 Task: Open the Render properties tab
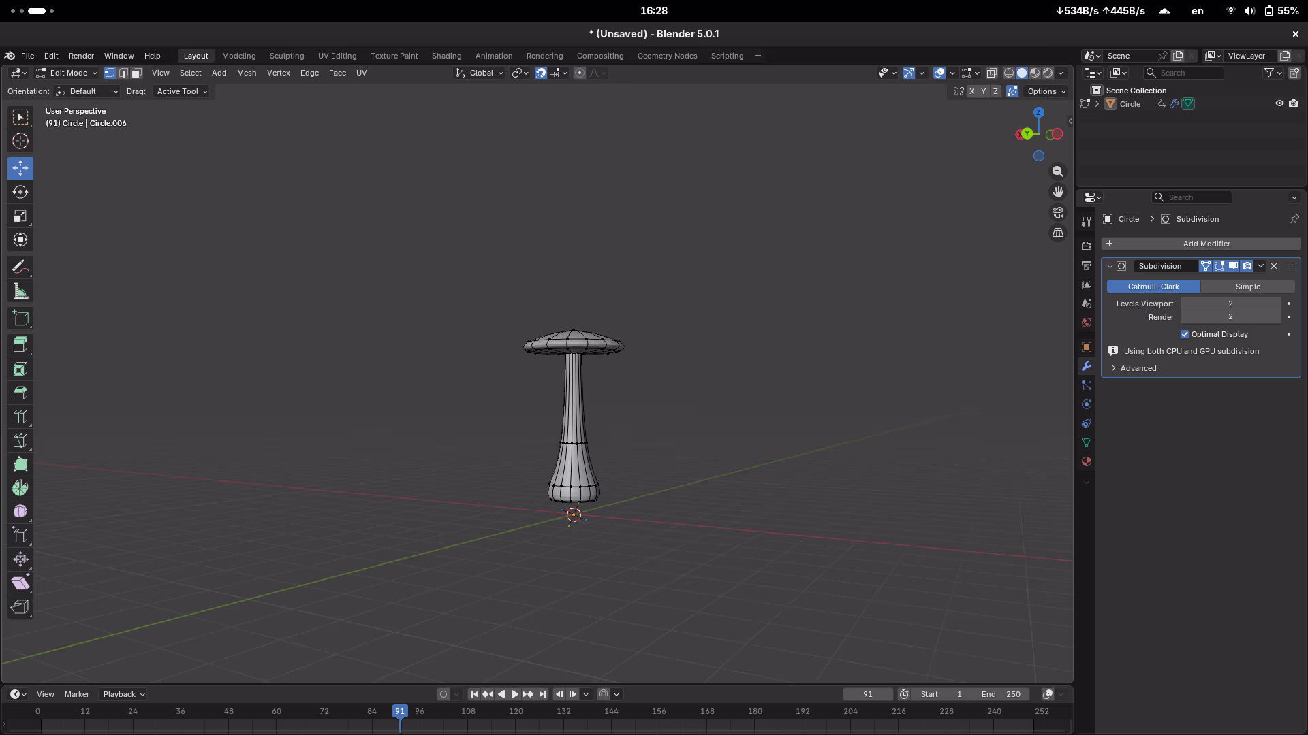(x=1086, y=246)
